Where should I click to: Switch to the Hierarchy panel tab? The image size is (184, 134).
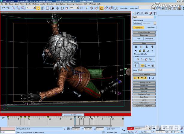(142, 13)
